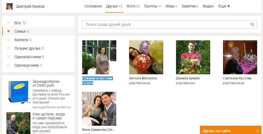Switch to the Основное tab
The image size is (263, 134).
[x=93, y=6]
